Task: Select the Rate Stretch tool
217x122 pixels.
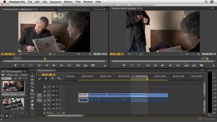Action: 32,87
